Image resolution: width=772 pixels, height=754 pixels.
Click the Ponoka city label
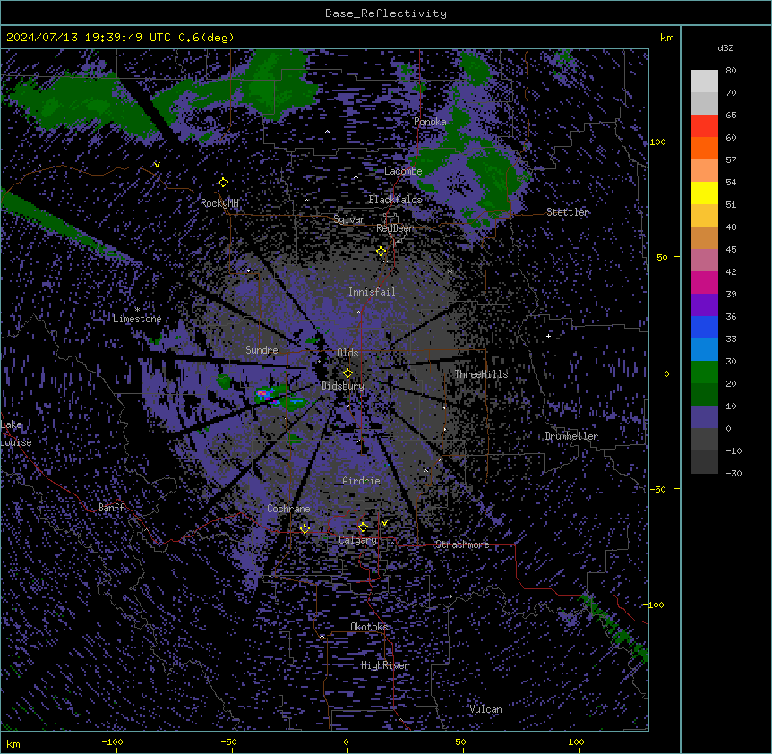point(430,122)
